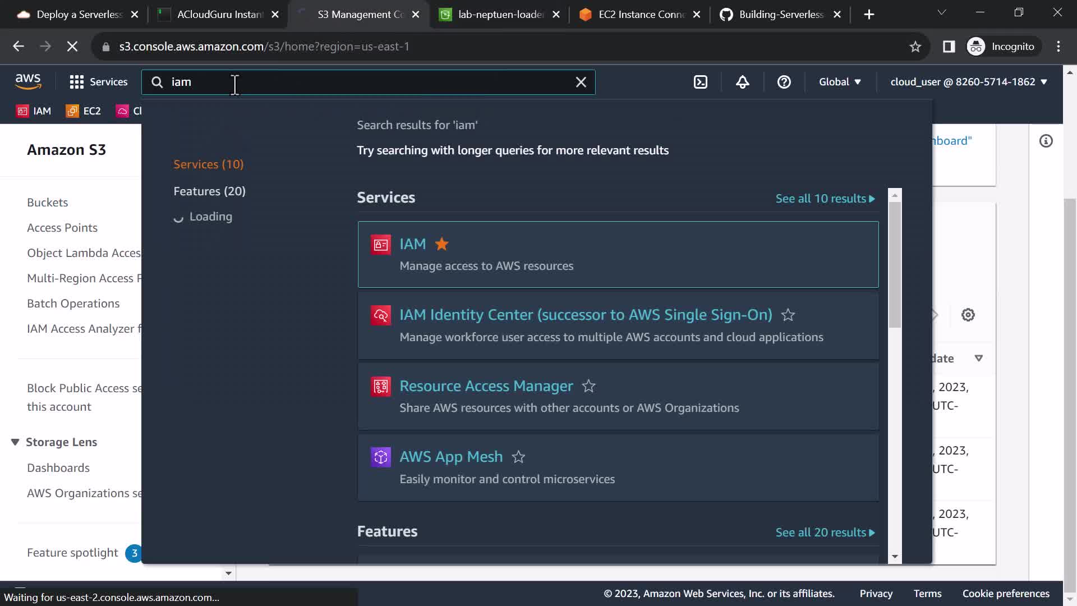
Task: Click the table preferences gear icon
Action: pos(968,315)
